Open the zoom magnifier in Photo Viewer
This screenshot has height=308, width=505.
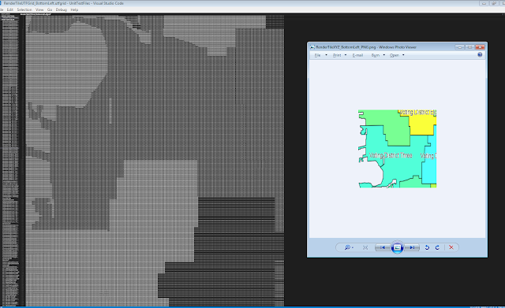tap(349, 247)
